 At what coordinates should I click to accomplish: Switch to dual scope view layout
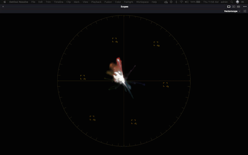click(x=233, y=7)
